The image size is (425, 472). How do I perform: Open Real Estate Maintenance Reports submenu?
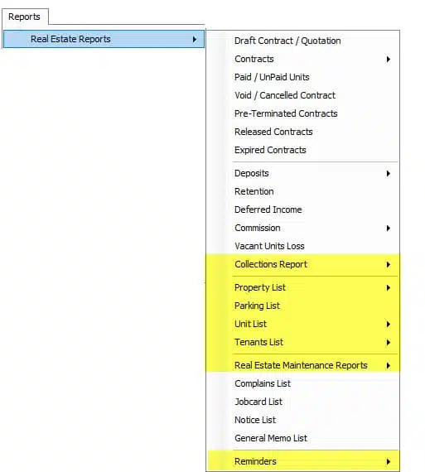(302, 365)
